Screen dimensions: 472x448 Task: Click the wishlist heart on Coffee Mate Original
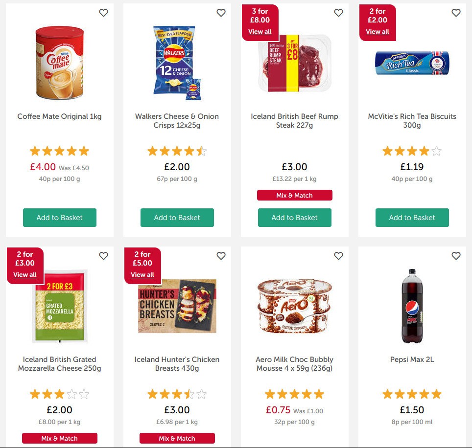(x=103, y=13)
